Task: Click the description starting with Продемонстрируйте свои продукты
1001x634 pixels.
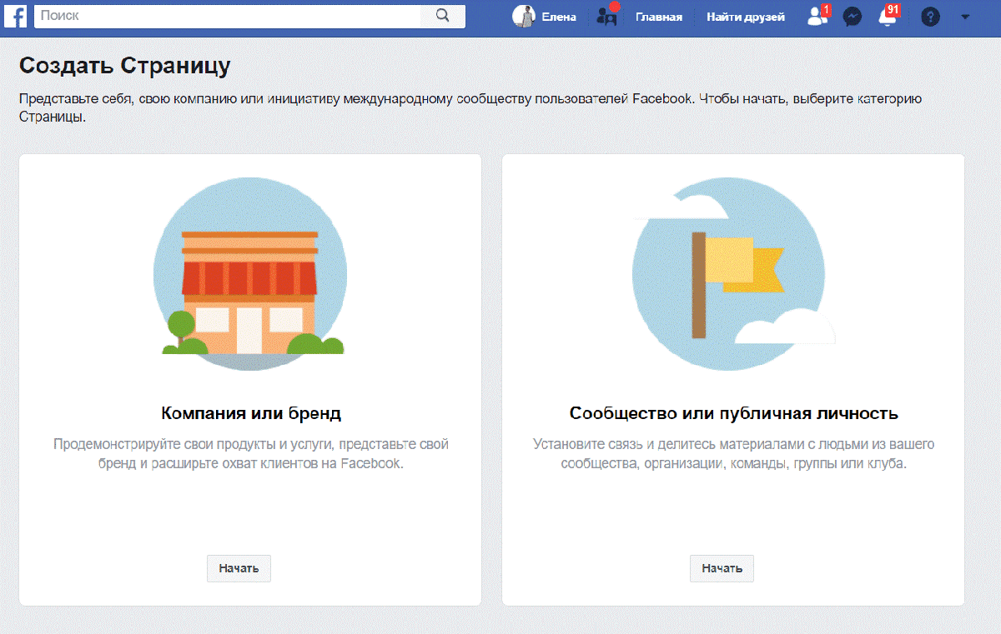Action: pos(251,454)
